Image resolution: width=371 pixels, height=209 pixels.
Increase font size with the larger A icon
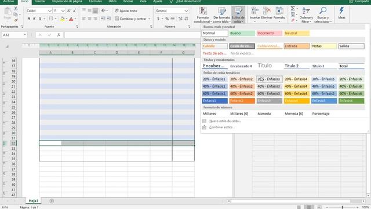click(68, 11)
